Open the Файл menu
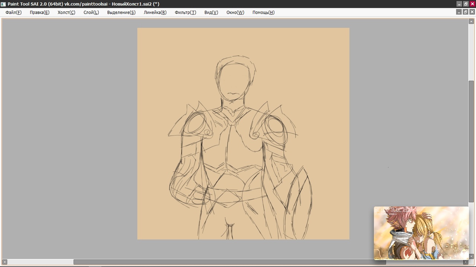The image size is (476, 267). 13,12
